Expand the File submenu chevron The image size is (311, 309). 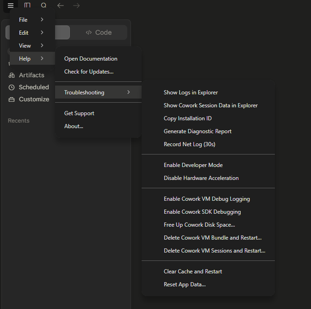point(42,19)
